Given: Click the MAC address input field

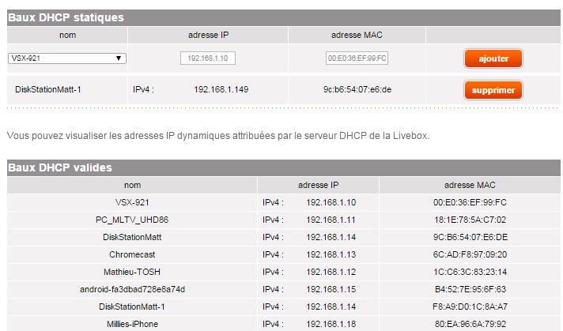Looking at the screenshot, I should coord(357,58).
